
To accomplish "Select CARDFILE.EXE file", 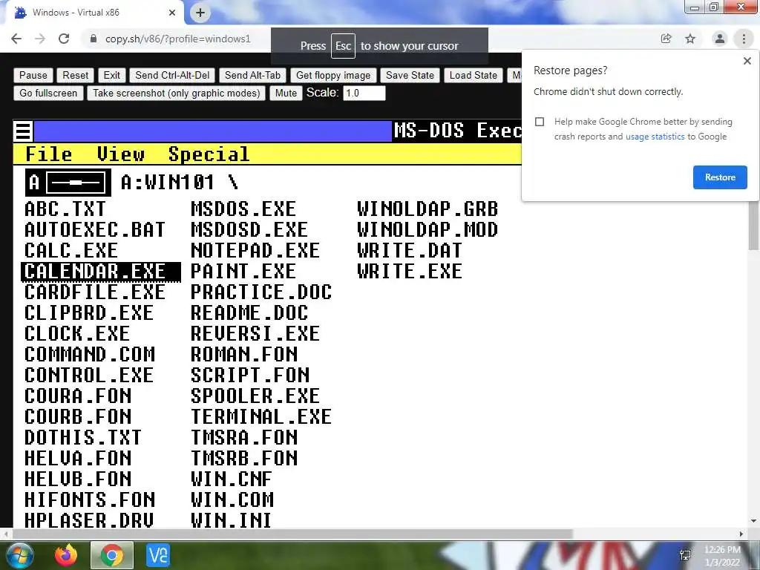I will 95,292.
